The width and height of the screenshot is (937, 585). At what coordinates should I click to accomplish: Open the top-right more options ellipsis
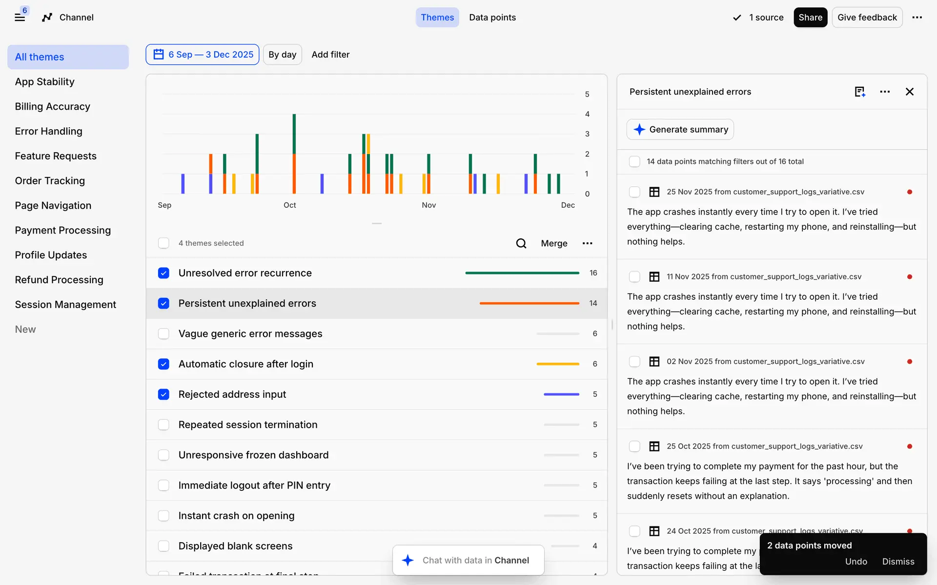(917, 18)
